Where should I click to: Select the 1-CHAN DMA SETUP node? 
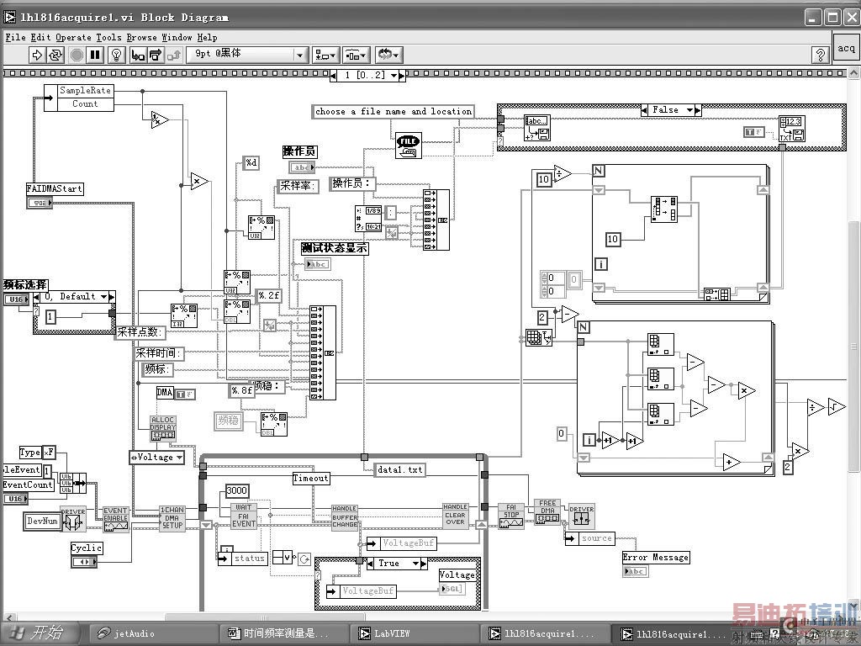pyautogui.click(x=172, y=518)
